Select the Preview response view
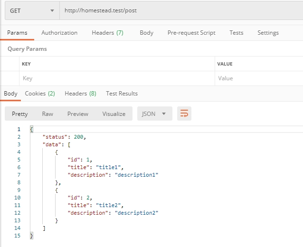 click(x=77, y=114)
